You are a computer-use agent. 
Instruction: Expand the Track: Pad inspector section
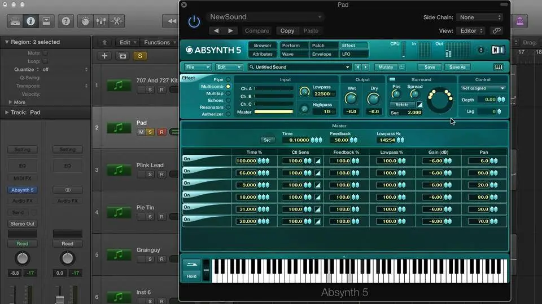[7, 112]
